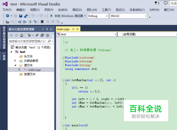
Task: Pin the Solution Explorer panel
Action: tap(47, 29)
